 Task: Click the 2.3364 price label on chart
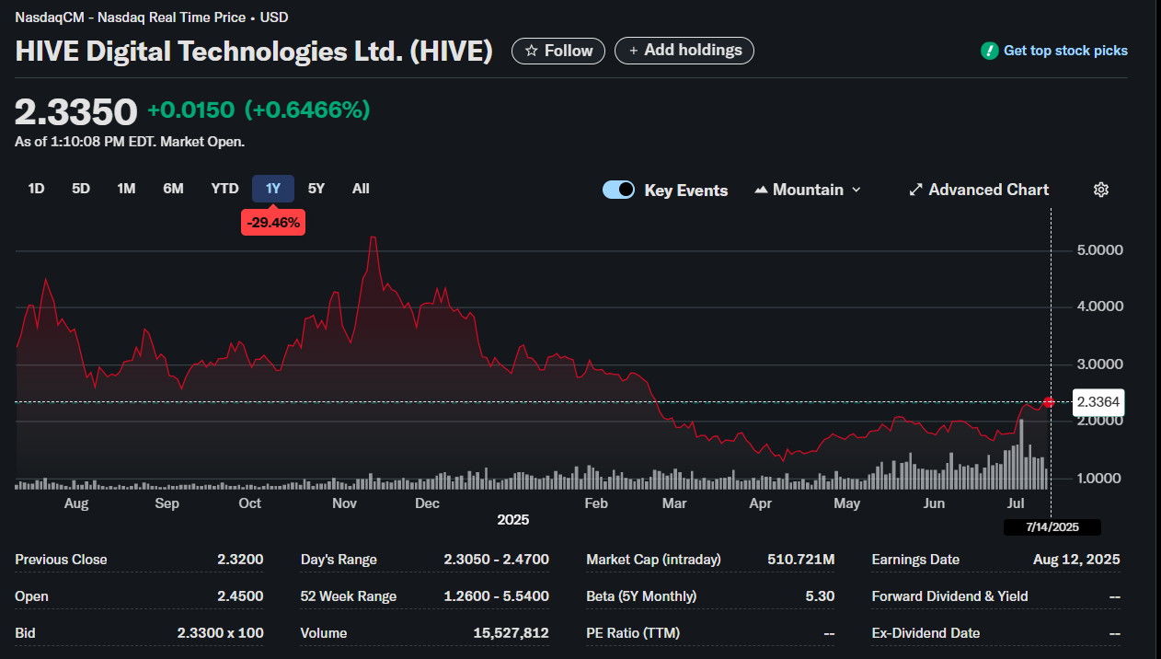(1098, 402)
